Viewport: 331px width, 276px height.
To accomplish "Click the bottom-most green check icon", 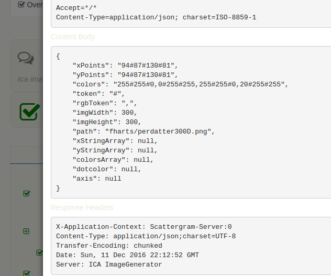I will point(27,272).
